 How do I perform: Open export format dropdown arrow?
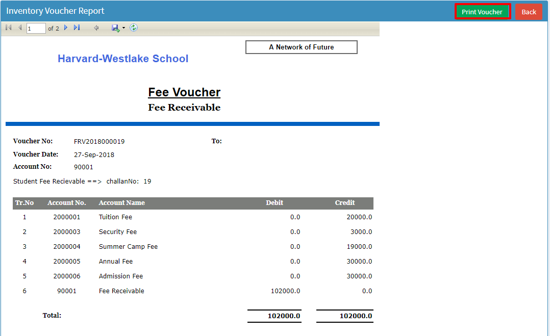(123, 28)
